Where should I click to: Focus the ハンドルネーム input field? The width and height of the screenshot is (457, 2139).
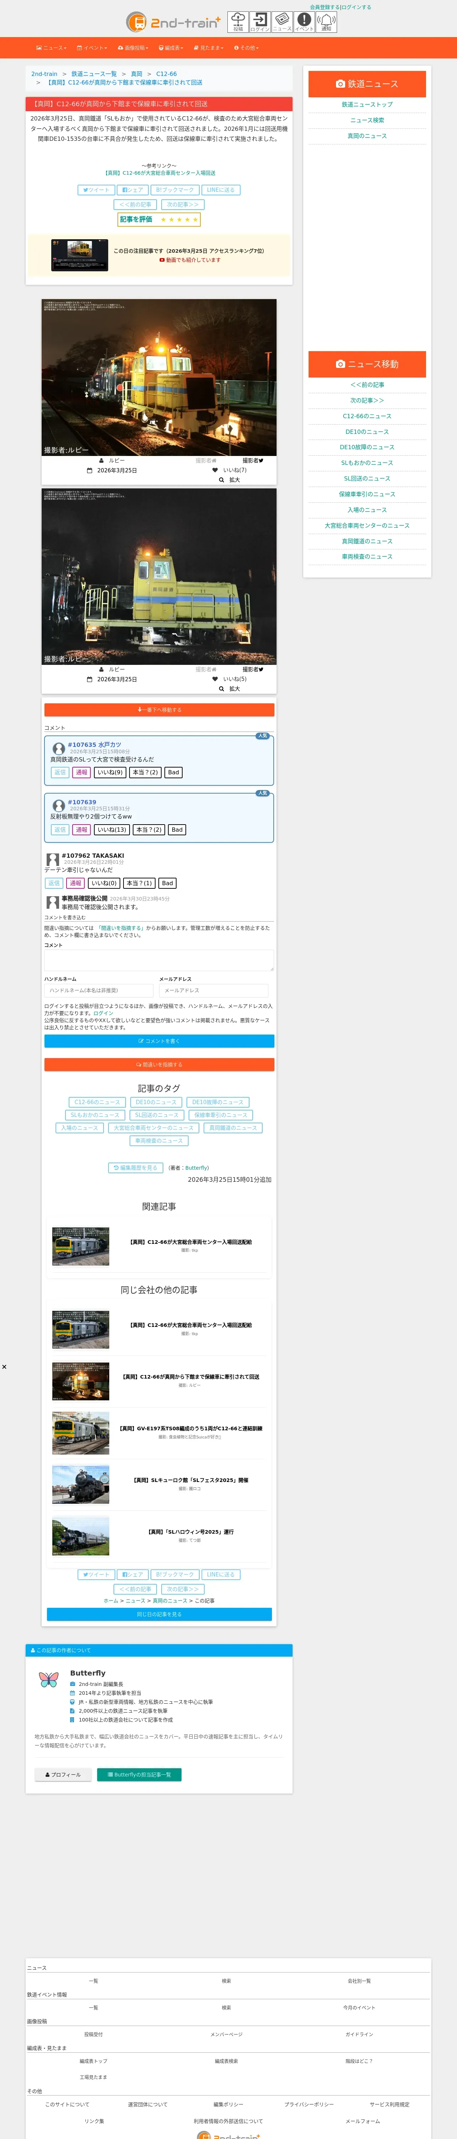[x=99, y=991]
